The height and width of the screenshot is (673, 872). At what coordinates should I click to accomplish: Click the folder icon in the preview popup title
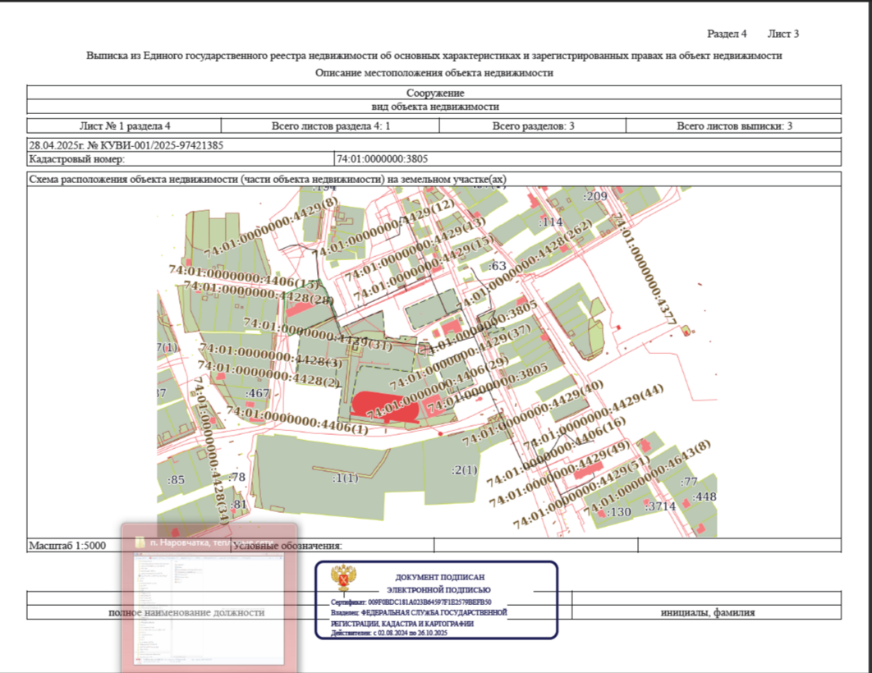[140, 542]
